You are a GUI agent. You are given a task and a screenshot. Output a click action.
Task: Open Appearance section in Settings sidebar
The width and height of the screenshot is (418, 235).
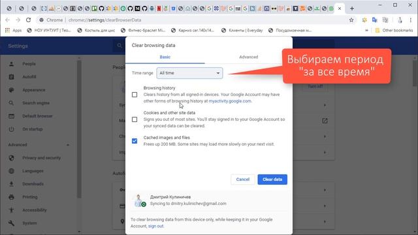click(33, 90)
